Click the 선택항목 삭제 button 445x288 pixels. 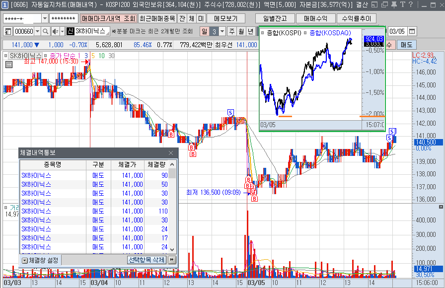(146, 260)
